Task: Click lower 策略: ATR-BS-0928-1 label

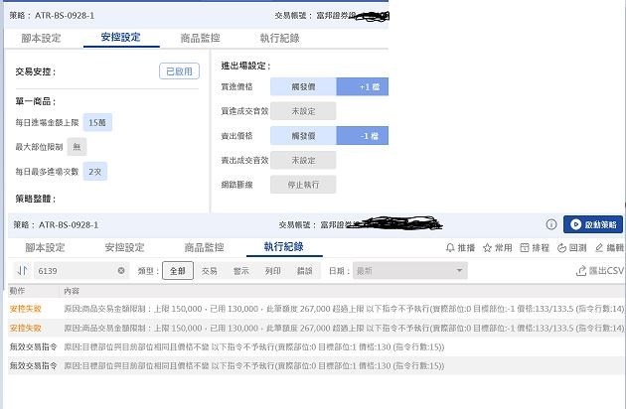Action: pos(56,225)
